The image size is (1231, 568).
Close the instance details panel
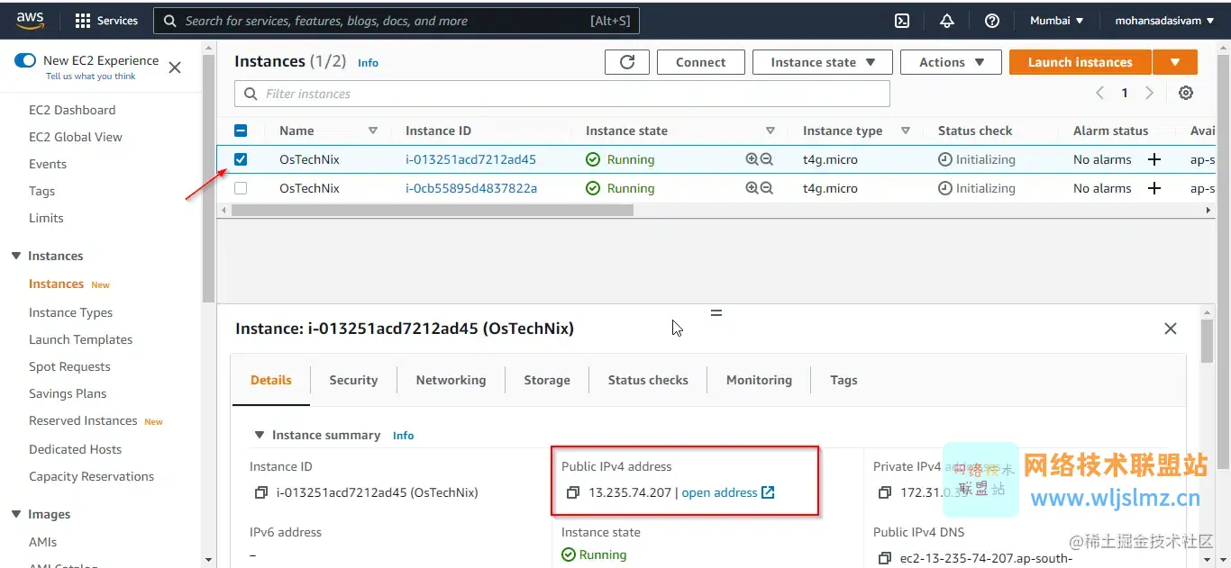click(1171, 329)
